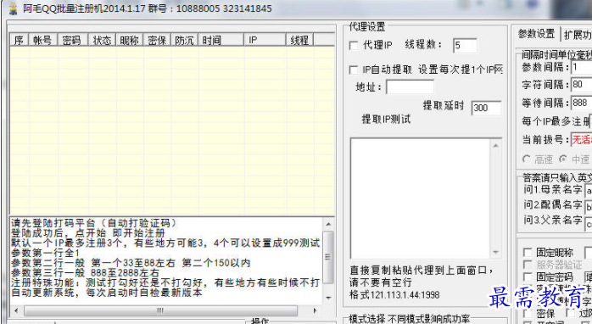Click the 当前拨号 field

click(582, 139)
